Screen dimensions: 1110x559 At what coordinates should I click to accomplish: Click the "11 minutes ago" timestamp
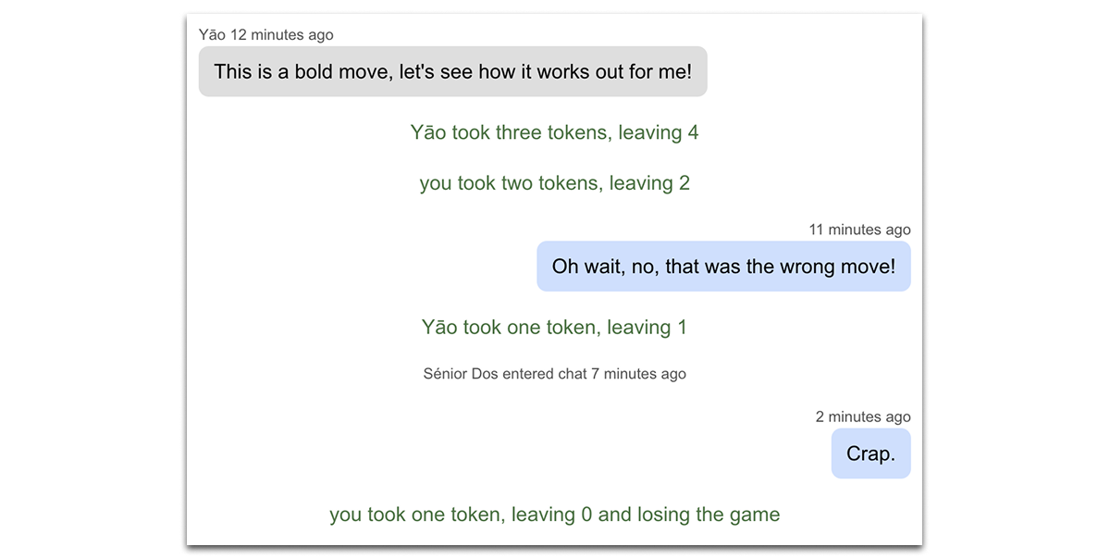click(x=859, y=230)
